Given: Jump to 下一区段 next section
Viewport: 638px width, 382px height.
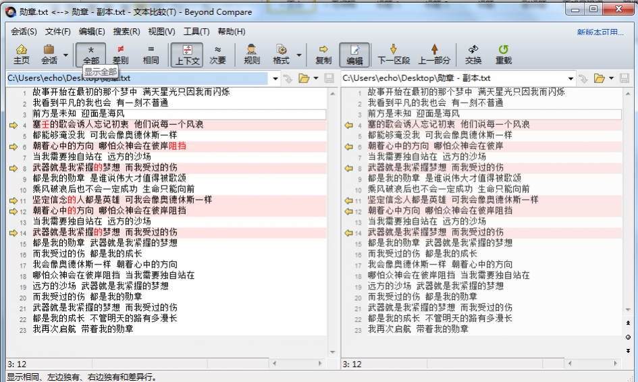Looking at the screenshot, I should point(394,55).
